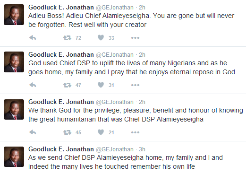This screenshot has height=174, width=246.
Task: Open the avatar on the 3h tweet
Action: [14, 157]
